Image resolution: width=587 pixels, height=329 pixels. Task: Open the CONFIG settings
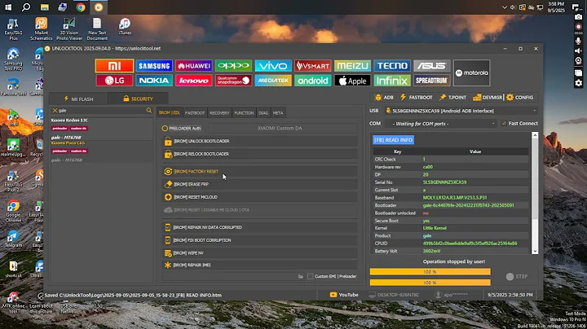click(x=519, y=97)
